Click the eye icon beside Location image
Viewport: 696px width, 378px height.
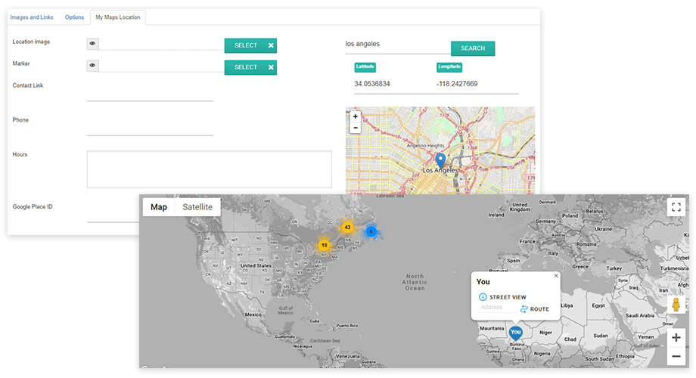[x=92, y=44]
